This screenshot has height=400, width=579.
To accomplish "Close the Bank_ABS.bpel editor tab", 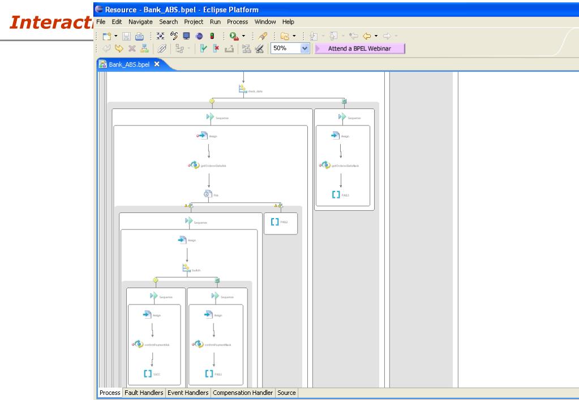I will 157,64.
